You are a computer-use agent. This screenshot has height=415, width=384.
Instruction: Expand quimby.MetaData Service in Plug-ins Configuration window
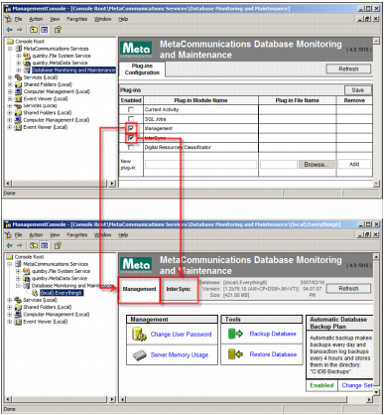click(19, 63)
